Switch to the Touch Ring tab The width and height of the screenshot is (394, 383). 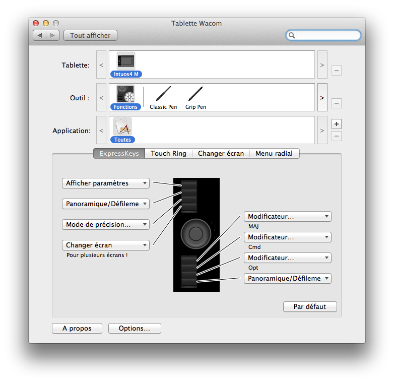point(168,153)
